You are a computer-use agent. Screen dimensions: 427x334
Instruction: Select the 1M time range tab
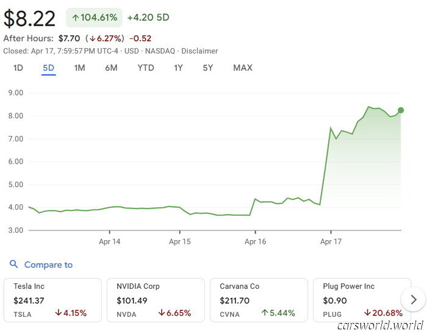coord(79,68)
